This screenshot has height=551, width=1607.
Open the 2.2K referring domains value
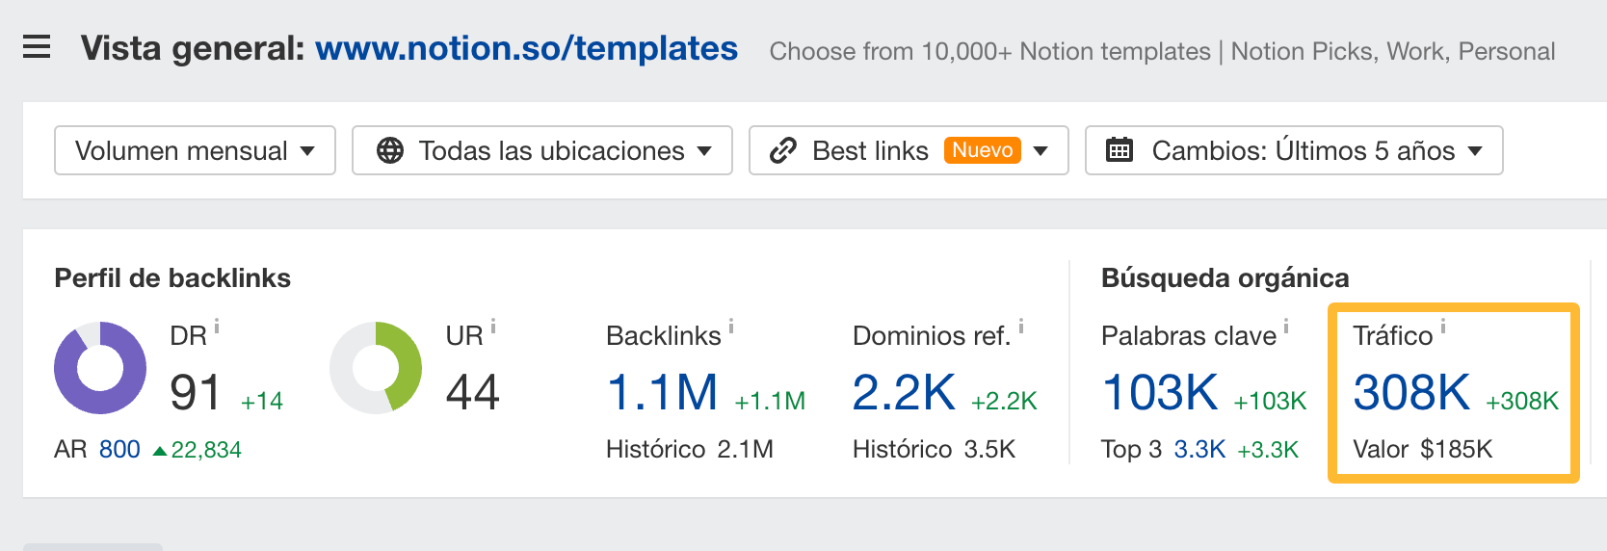[904, 393]
